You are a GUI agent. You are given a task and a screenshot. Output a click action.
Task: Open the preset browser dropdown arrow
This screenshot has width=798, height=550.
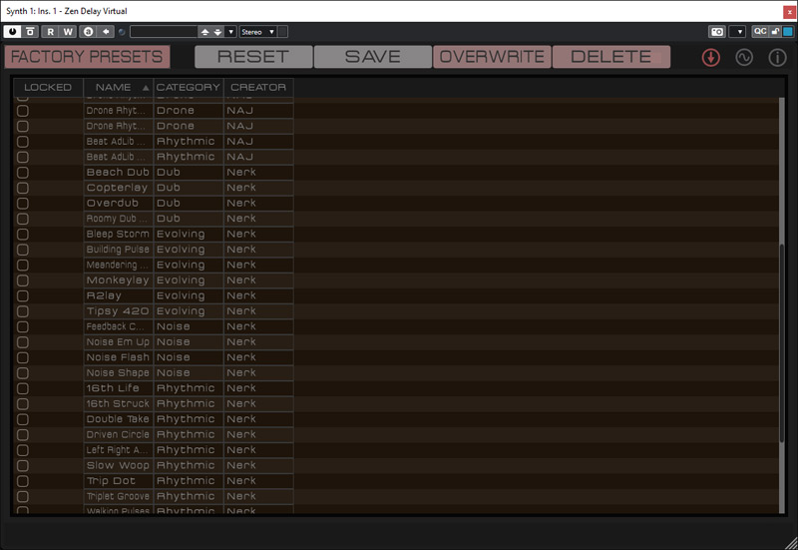231,32
